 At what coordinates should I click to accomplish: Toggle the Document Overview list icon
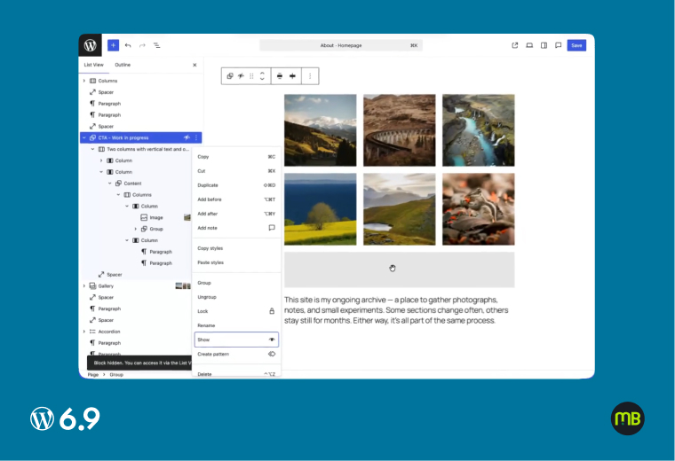coord(156,45)
